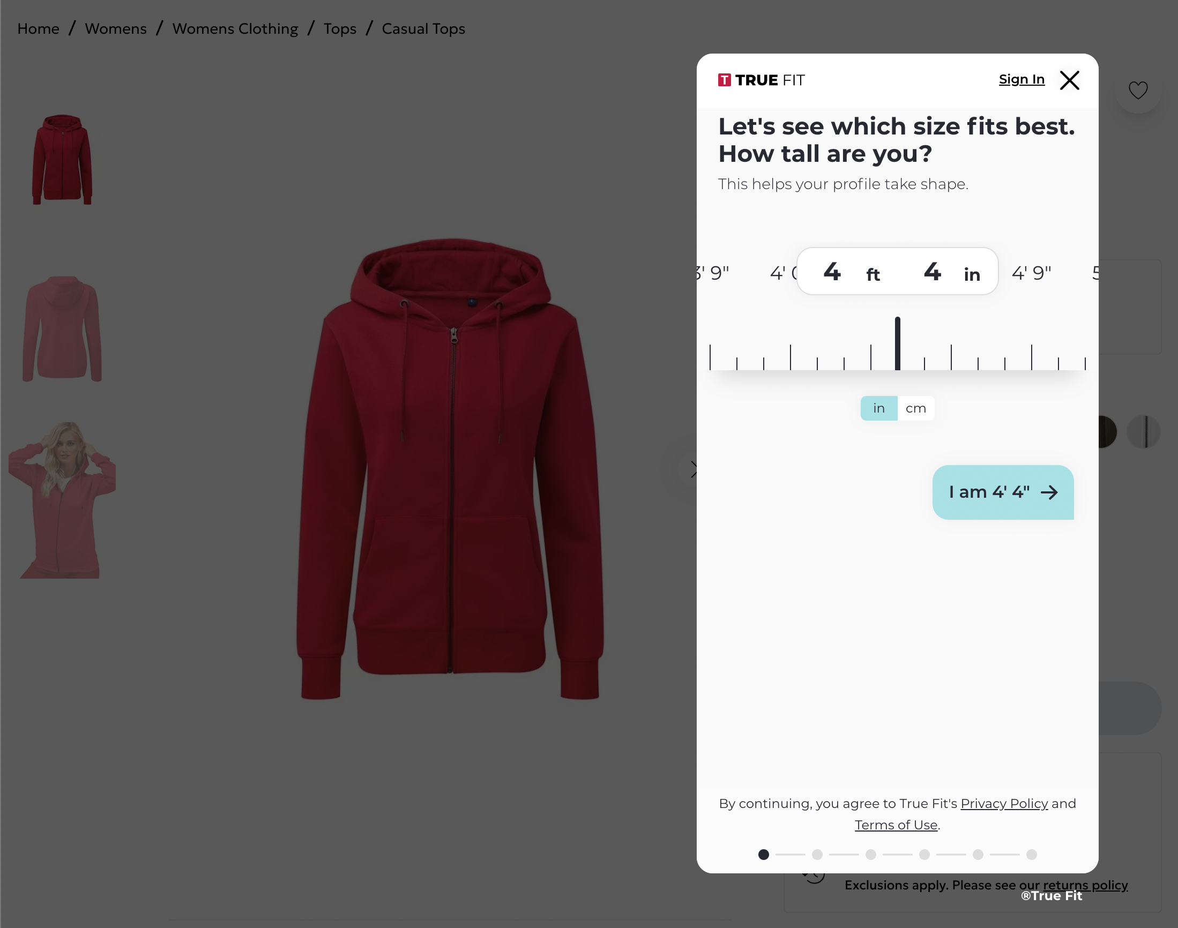
Task: Select inches as the height unit
Action: pyautogui.click(x=878, y=408)
